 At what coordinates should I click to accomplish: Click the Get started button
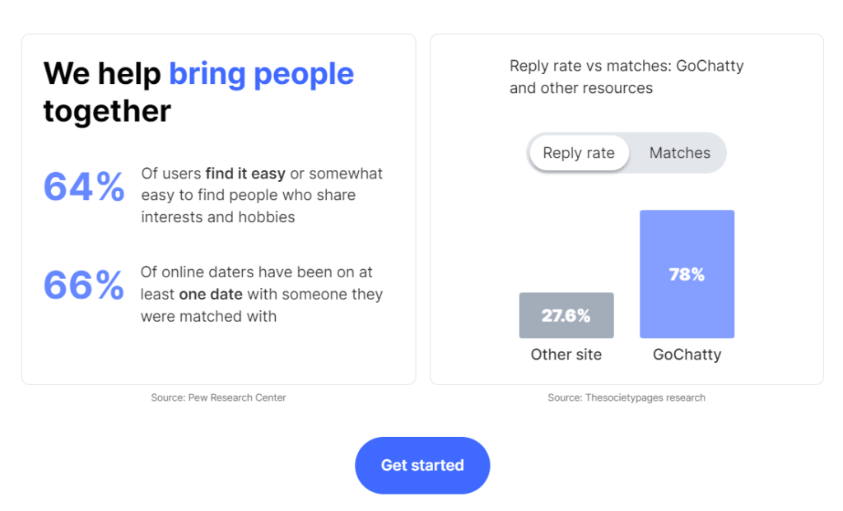coord(422,466)
